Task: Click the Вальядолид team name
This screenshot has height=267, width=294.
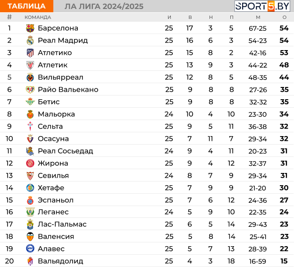Action: coord(60,261)
